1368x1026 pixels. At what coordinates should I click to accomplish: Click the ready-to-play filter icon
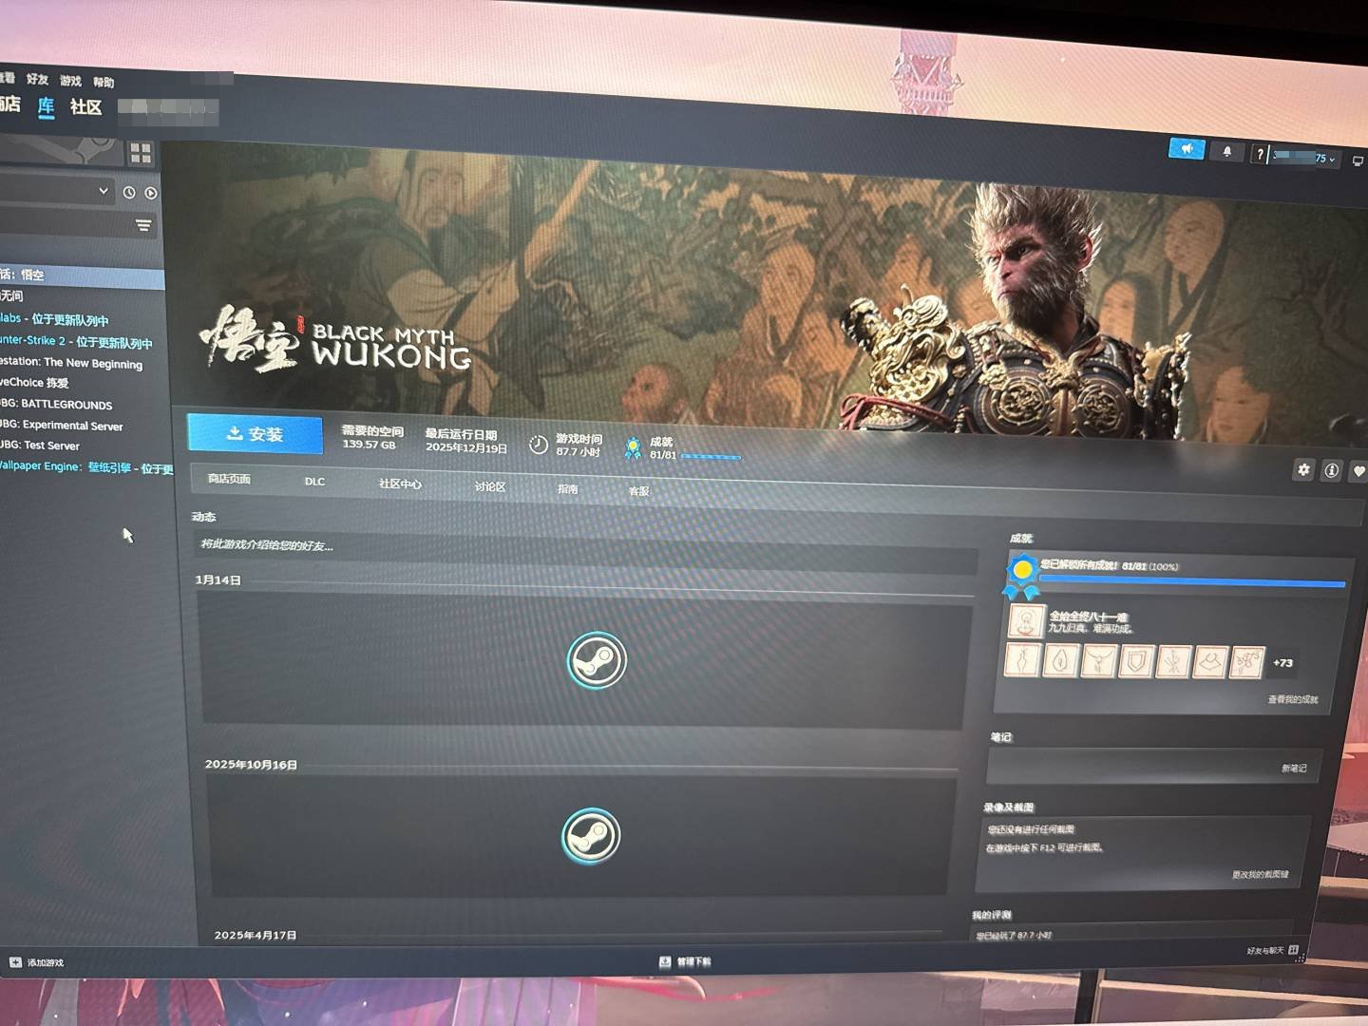pyautogui.click(x=151, y=193)
